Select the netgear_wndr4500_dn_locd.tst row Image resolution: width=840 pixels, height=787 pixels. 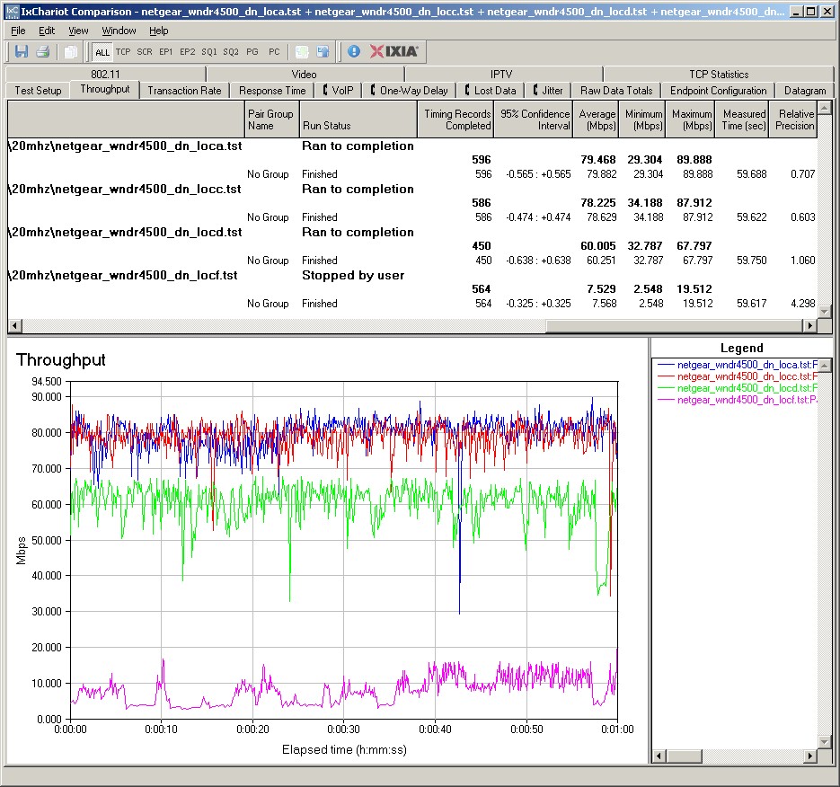412,232
